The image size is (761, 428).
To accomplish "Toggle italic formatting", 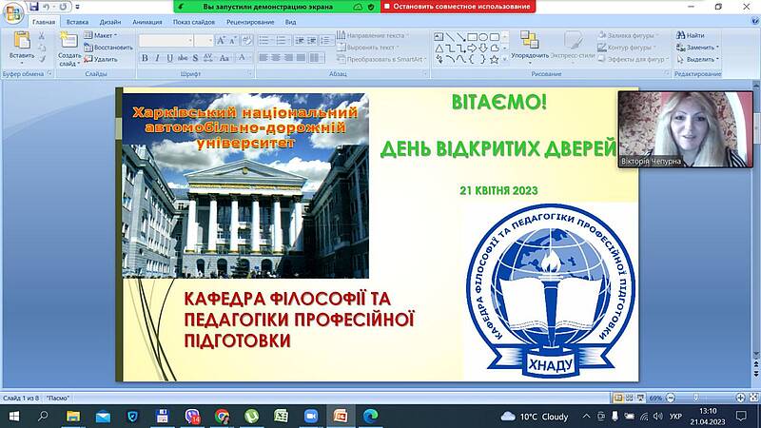I will [x=157, y=58].
